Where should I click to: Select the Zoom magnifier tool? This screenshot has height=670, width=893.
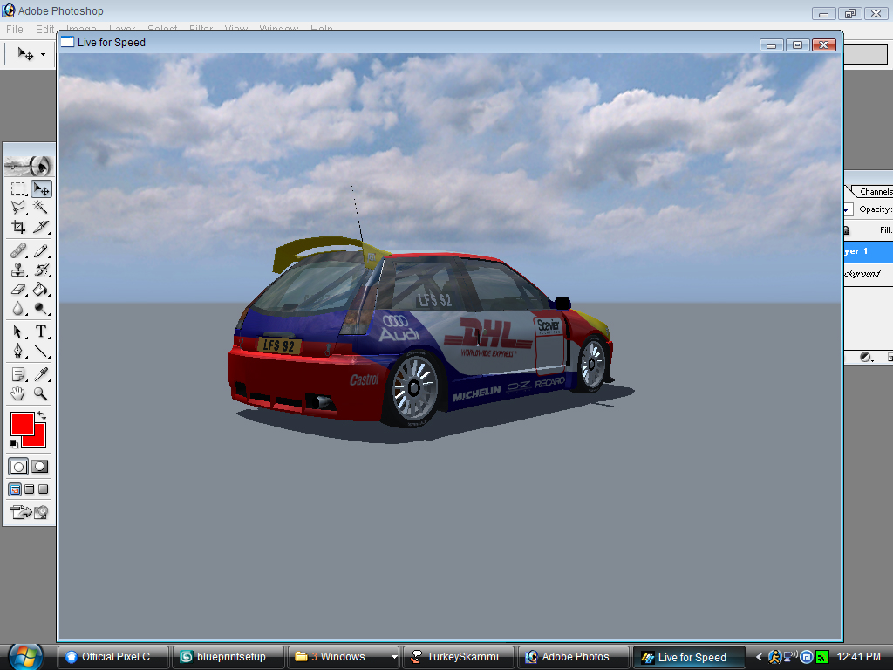[x=40, y=393]
